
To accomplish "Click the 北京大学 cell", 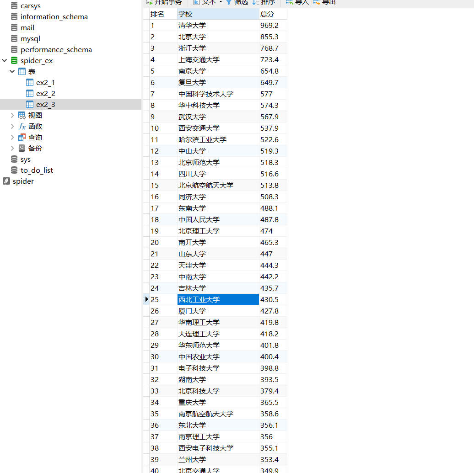I will [x=218, y=37].
